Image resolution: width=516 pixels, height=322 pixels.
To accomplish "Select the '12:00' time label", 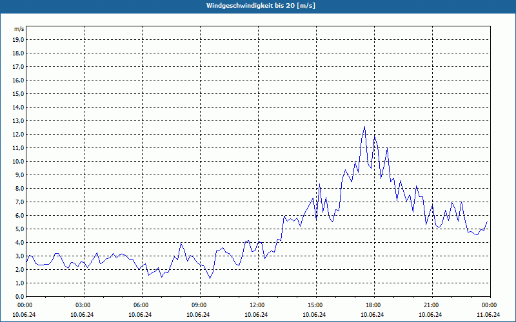I will tap(256, 305).
